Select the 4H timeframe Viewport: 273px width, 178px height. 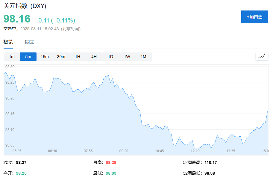click(94, 57)
